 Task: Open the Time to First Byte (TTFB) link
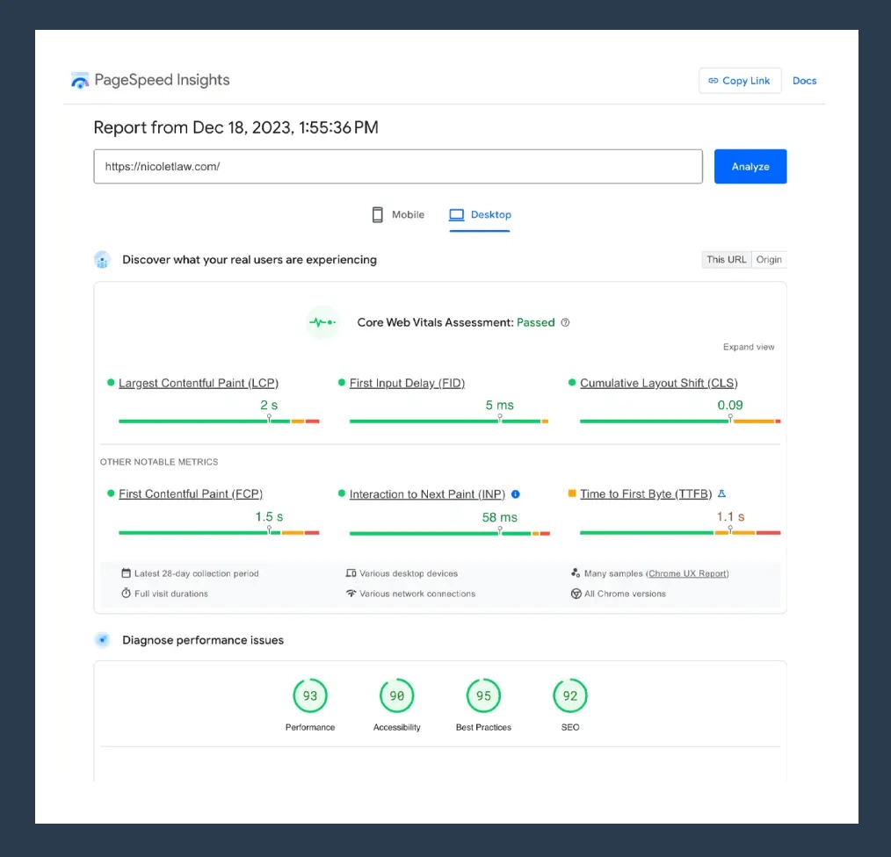646,494
